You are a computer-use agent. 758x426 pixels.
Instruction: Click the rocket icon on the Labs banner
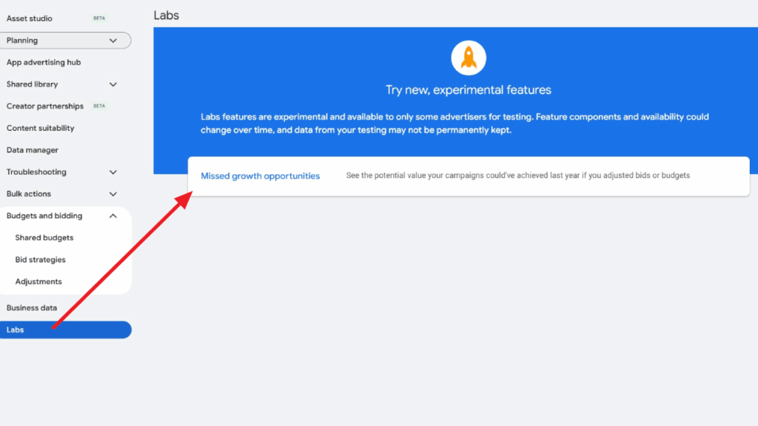[x=469, y=58]
